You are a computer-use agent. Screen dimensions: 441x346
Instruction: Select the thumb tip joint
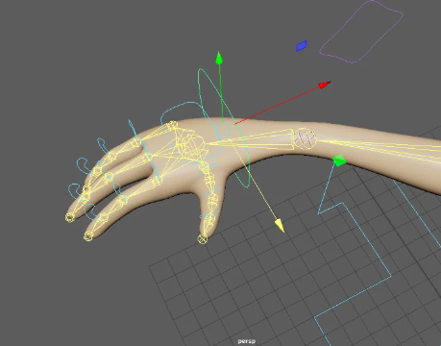click(x=202, y=238)
